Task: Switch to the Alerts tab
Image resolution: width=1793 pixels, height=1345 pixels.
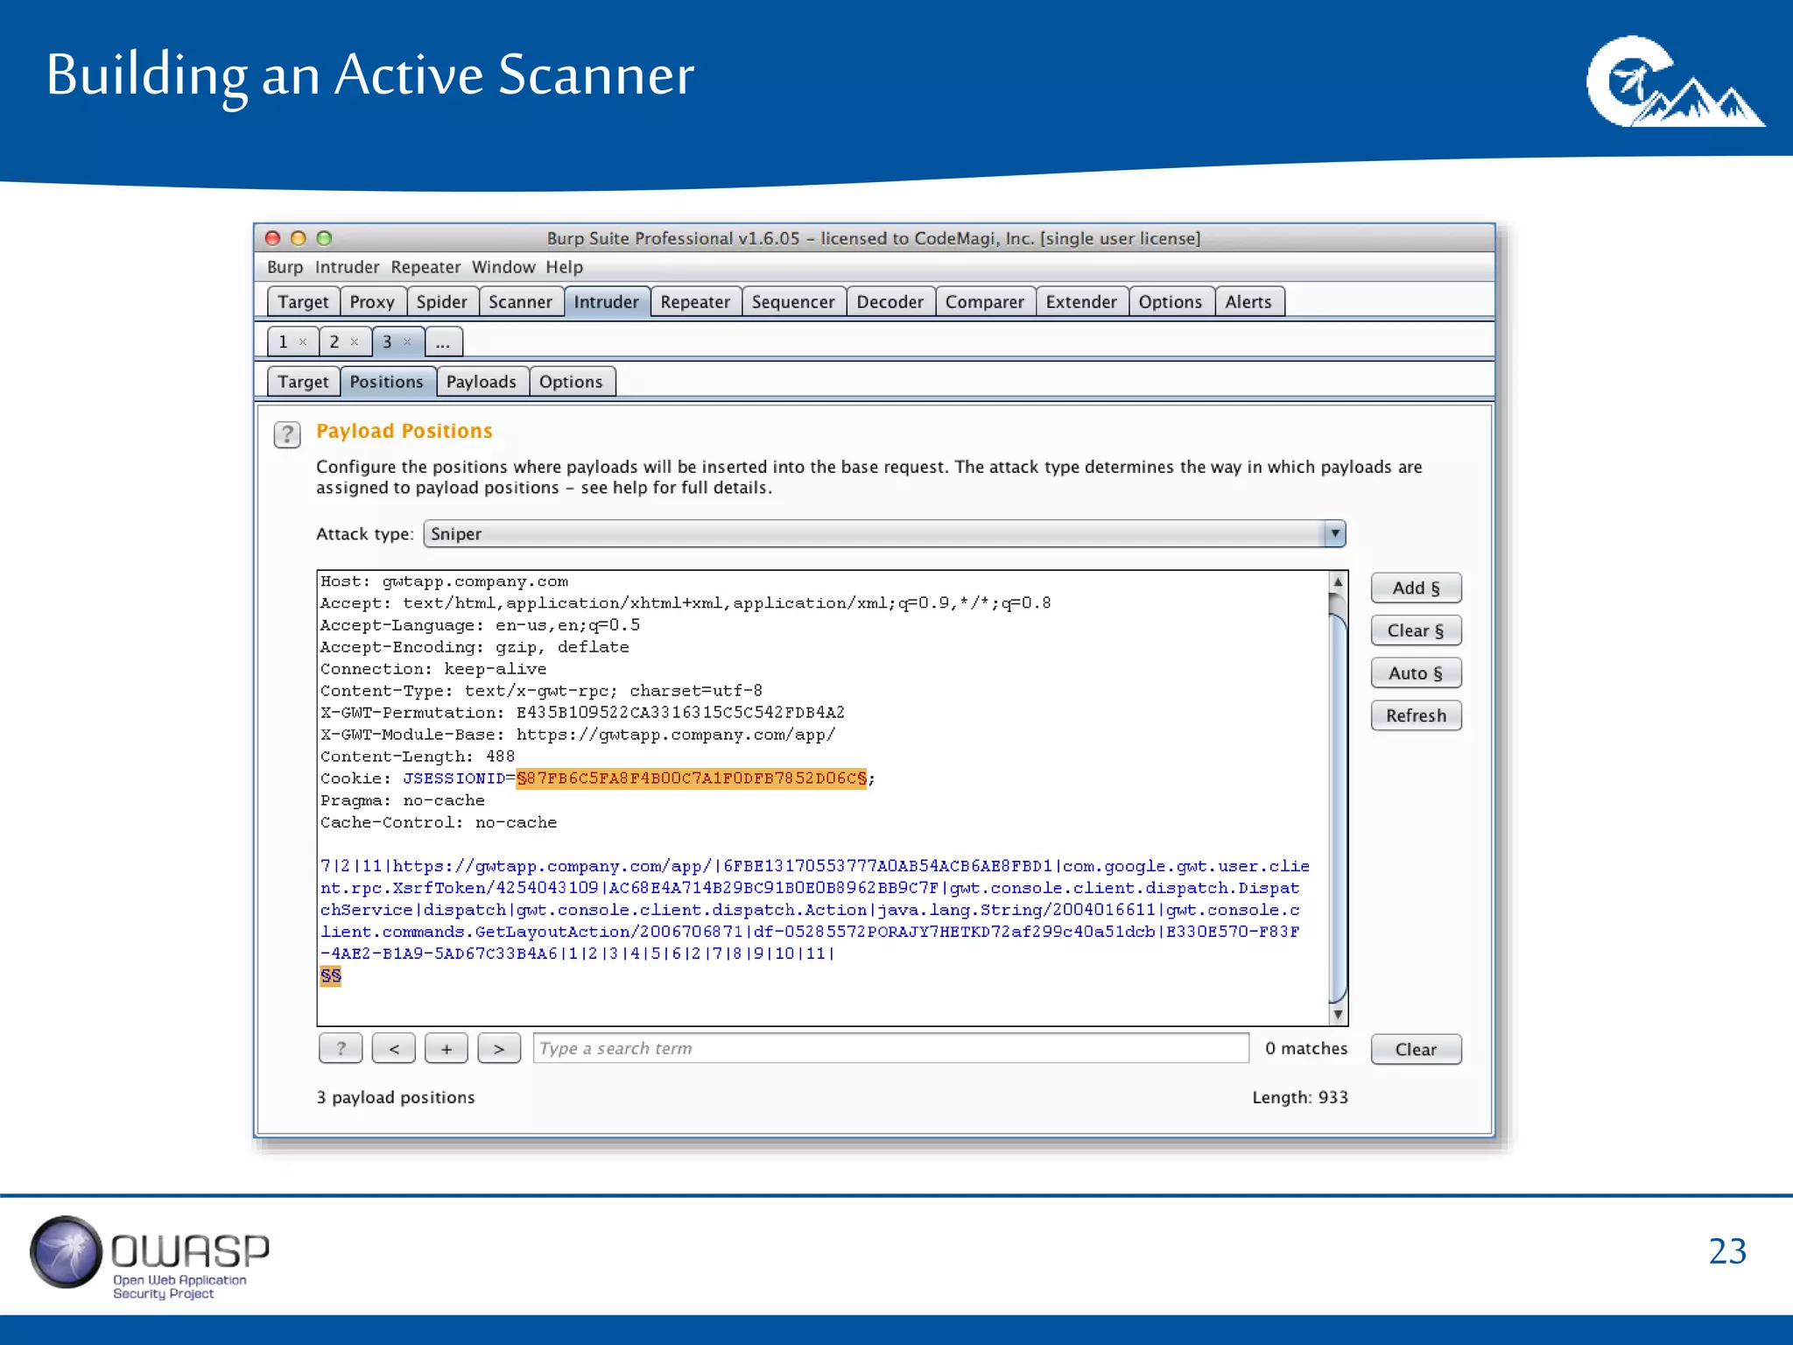Action: [x=1248, y=302]
